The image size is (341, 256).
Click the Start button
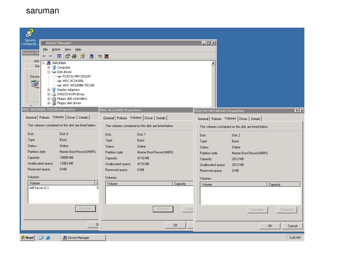point(27,238)
